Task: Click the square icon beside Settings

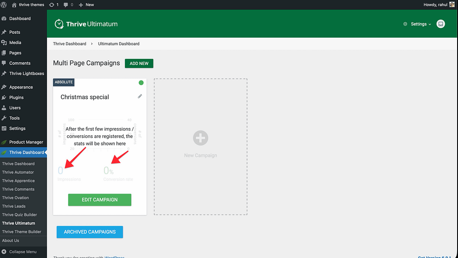Action: (441, 24)
